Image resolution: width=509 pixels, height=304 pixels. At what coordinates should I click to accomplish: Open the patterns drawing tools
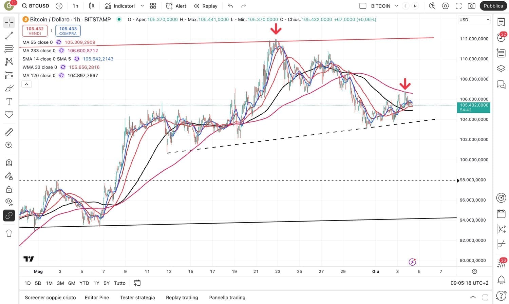(9, 61)
